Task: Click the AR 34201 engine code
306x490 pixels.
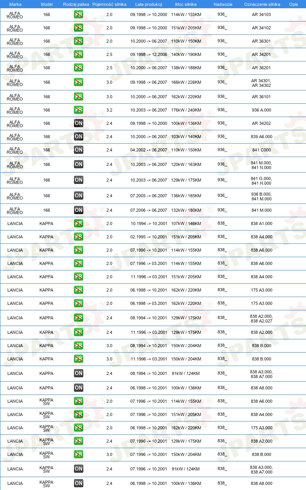Action: (261, 55)
